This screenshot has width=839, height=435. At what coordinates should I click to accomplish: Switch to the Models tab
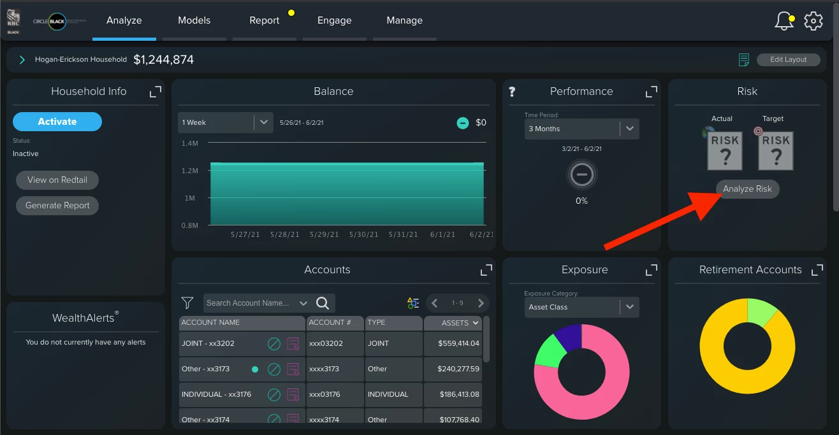194,20
